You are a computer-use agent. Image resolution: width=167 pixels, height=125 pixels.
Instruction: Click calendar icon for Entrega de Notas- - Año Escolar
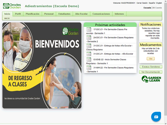pyautogui.click(x=89, y=54)
